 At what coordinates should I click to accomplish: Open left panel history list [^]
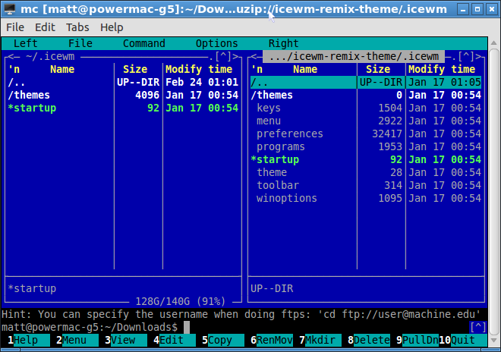point(223,57)
